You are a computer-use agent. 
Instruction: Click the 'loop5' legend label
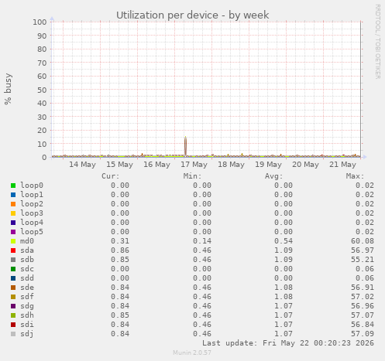pyautogui.click(x=32, y=232)
